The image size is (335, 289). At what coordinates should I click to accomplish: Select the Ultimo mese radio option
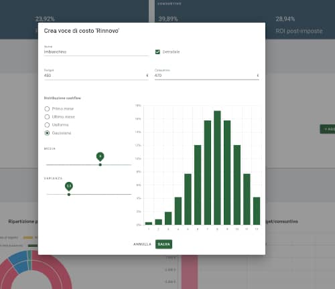(47, 117)
